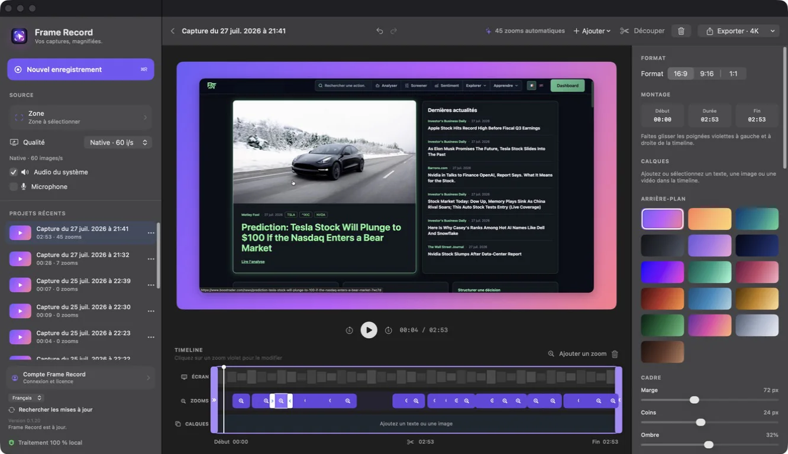The image size is (788, 454).
Task: Click the microphone icon in the source section
Action: [x=24, y=187]
